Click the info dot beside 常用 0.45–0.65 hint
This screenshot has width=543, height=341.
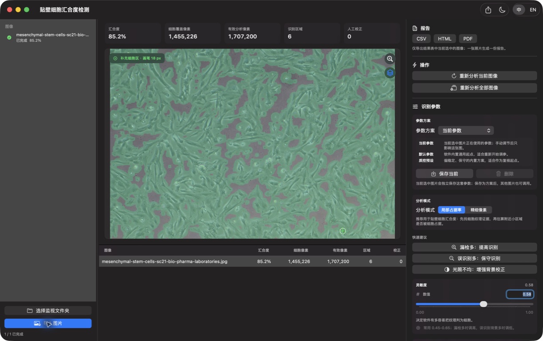pos(418,328)
